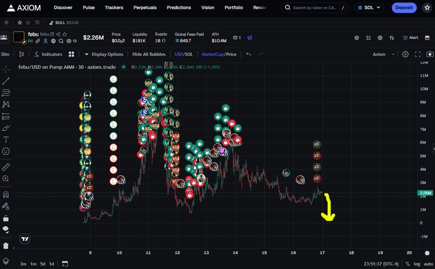Viewport: 435px width, 269px height.
Task: Open the Pulse tab
Action: 88,8
